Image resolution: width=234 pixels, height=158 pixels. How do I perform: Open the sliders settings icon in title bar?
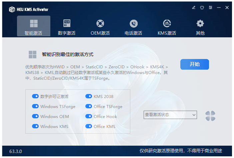[x=210, y=7]
